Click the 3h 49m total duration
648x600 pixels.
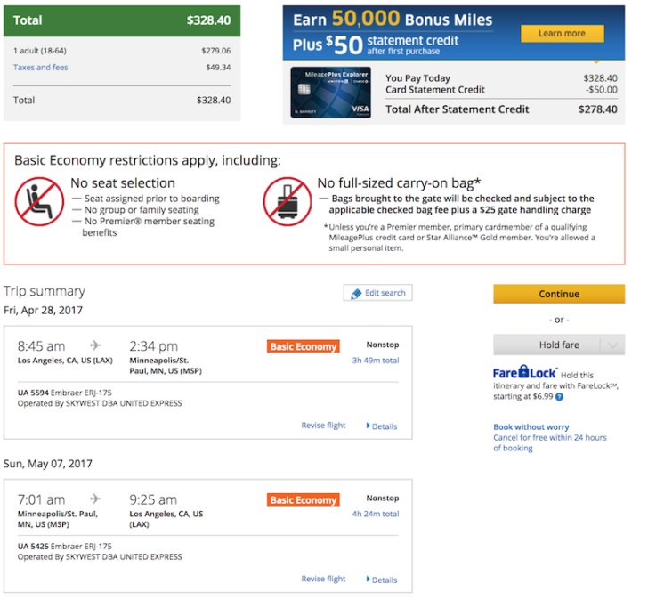pos(376,361)
